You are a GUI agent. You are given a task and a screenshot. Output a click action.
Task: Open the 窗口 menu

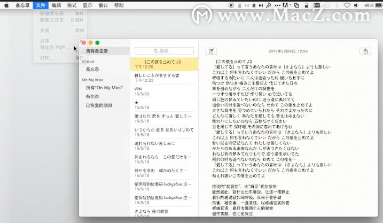(103, 5)
